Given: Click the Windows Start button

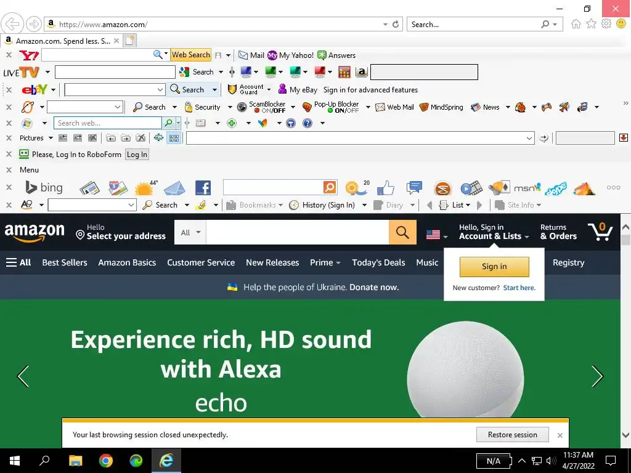Looking at the screenshot, I should coord(15,461).
